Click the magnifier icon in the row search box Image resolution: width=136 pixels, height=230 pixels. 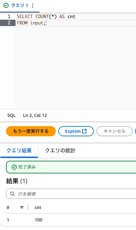click(12, 194)
